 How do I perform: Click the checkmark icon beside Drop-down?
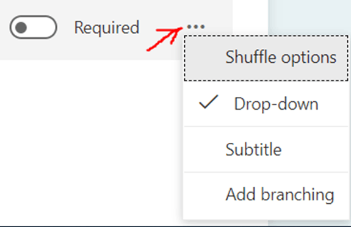(208, 103)
